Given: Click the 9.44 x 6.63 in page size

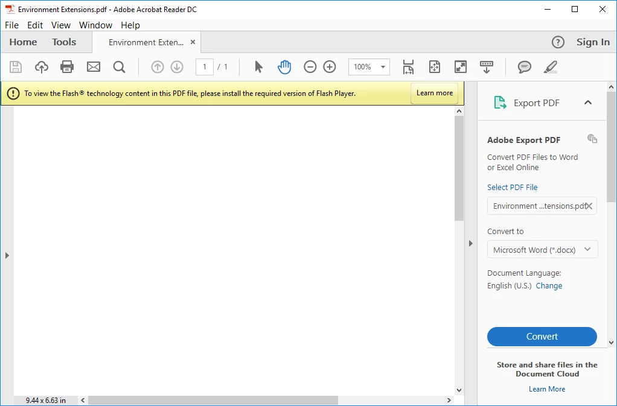Looking at the screenshot, I should tap(46, 400).
